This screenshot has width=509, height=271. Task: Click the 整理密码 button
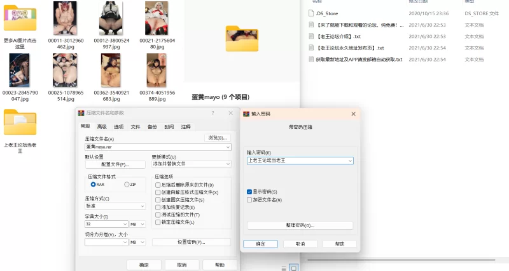[299, 225]
